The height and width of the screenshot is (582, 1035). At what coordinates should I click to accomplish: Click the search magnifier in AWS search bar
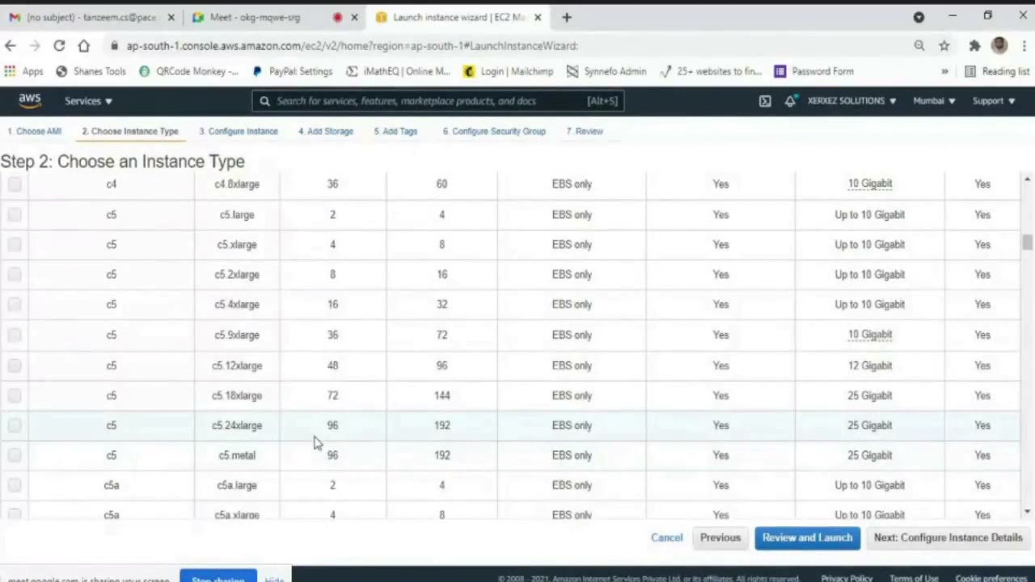click(264, 101)
